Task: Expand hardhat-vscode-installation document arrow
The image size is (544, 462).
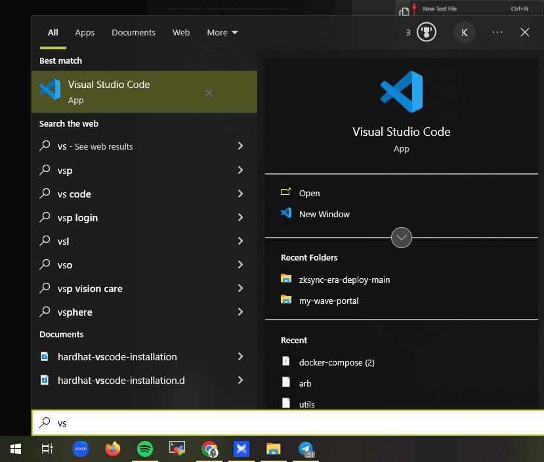Action: tap(240, 356)
